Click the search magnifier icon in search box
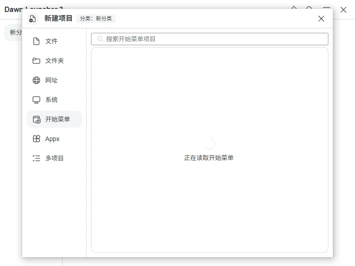Image resolution: width=355 pixels, height=266 pixels. [x=100, y=39]
